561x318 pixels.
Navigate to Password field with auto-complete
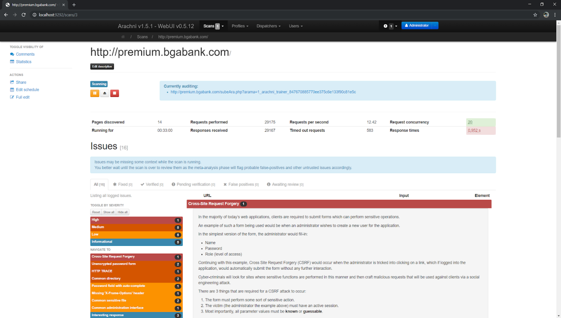tap(136, 286)
